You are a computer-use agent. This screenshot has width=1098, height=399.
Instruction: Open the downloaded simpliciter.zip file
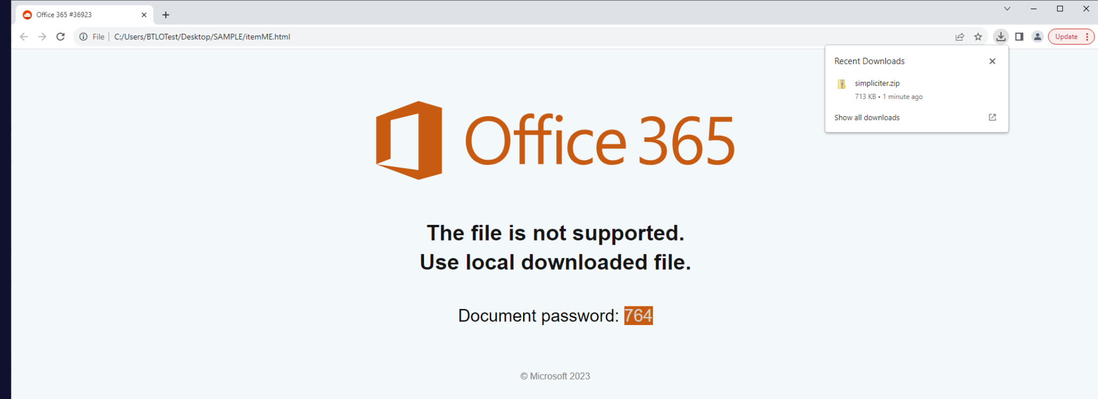coord(877,84)
